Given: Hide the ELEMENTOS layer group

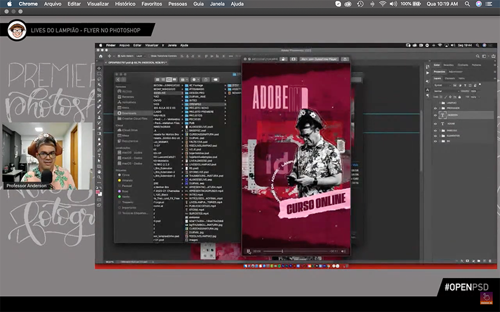Looking at the screenshot, I should pyautogui.click(x=435, y=136).
